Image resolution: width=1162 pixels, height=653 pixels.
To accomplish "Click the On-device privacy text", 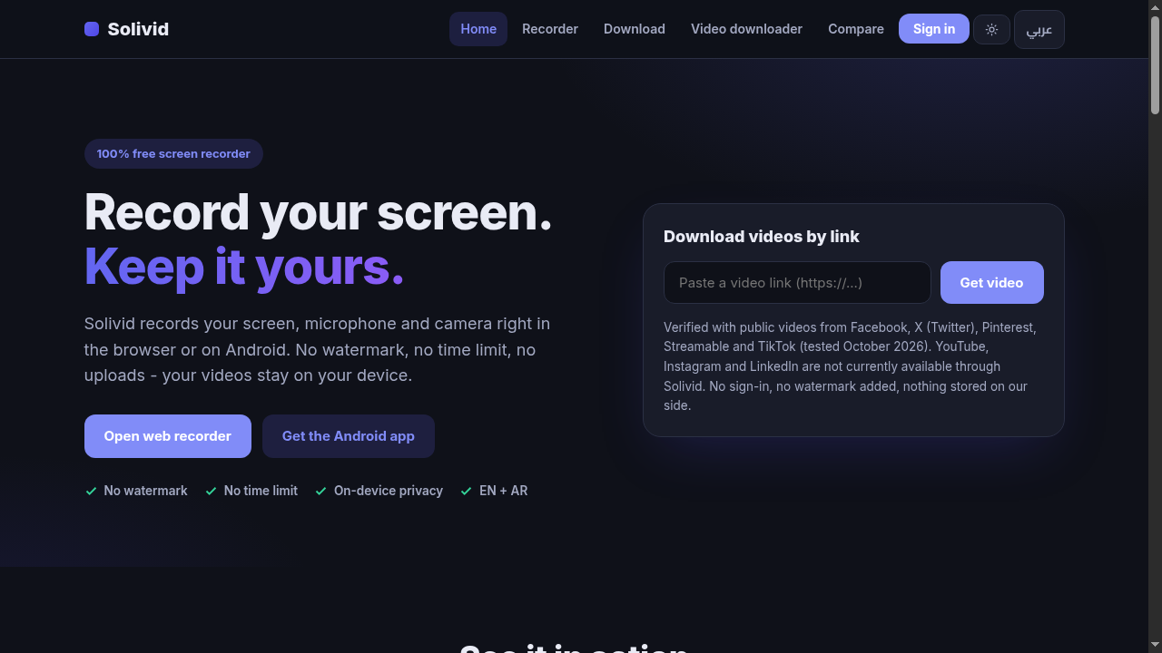I will click(x=389, y=491).
